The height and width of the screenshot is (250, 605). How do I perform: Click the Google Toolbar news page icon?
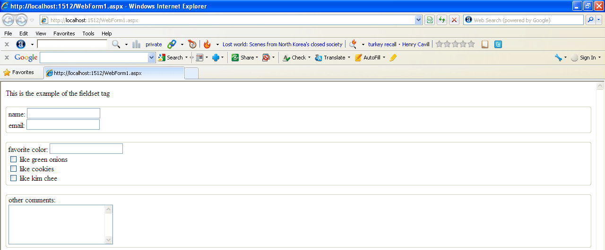click(199, 58)
